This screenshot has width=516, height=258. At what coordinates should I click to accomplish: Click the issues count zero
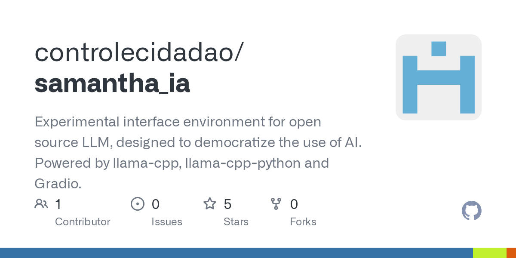[x=156, y=204]
